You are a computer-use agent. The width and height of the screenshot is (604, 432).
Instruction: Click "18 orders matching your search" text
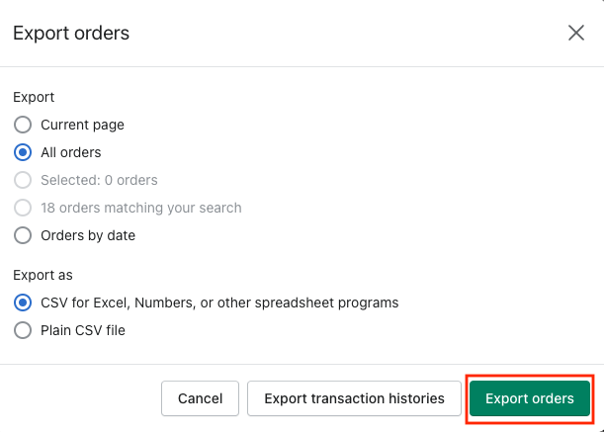tap(141, 209)
